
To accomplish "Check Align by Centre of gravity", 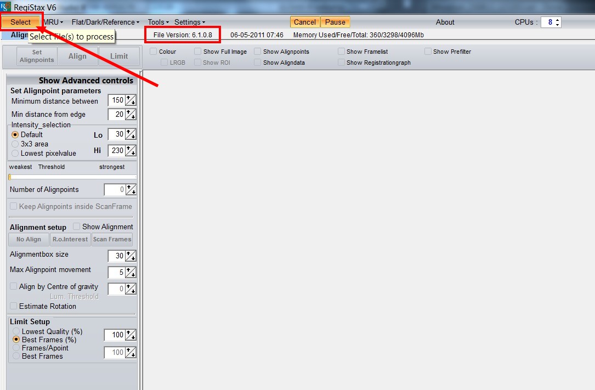I will tap(13, 286).
